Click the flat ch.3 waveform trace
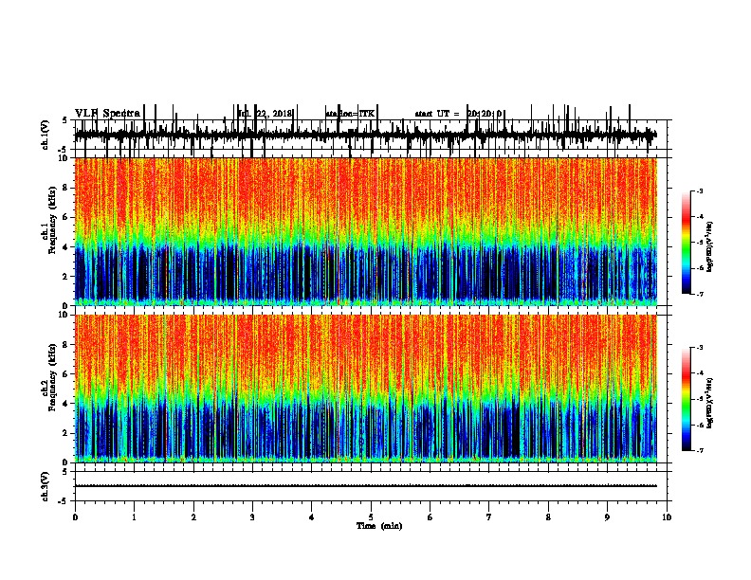 pos(366,486)
